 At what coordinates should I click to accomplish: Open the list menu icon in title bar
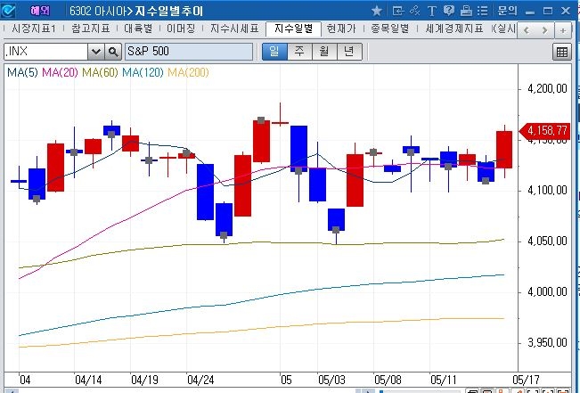[x=482, y=11]
